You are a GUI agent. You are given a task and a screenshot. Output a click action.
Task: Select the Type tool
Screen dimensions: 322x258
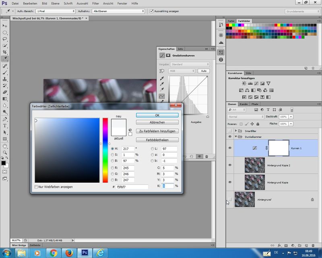tap(5, 126)
